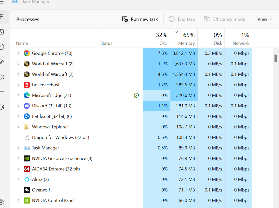Click the Overwolf icon
The height and width of the screenshot is (208, 279).
coord(27,190)
